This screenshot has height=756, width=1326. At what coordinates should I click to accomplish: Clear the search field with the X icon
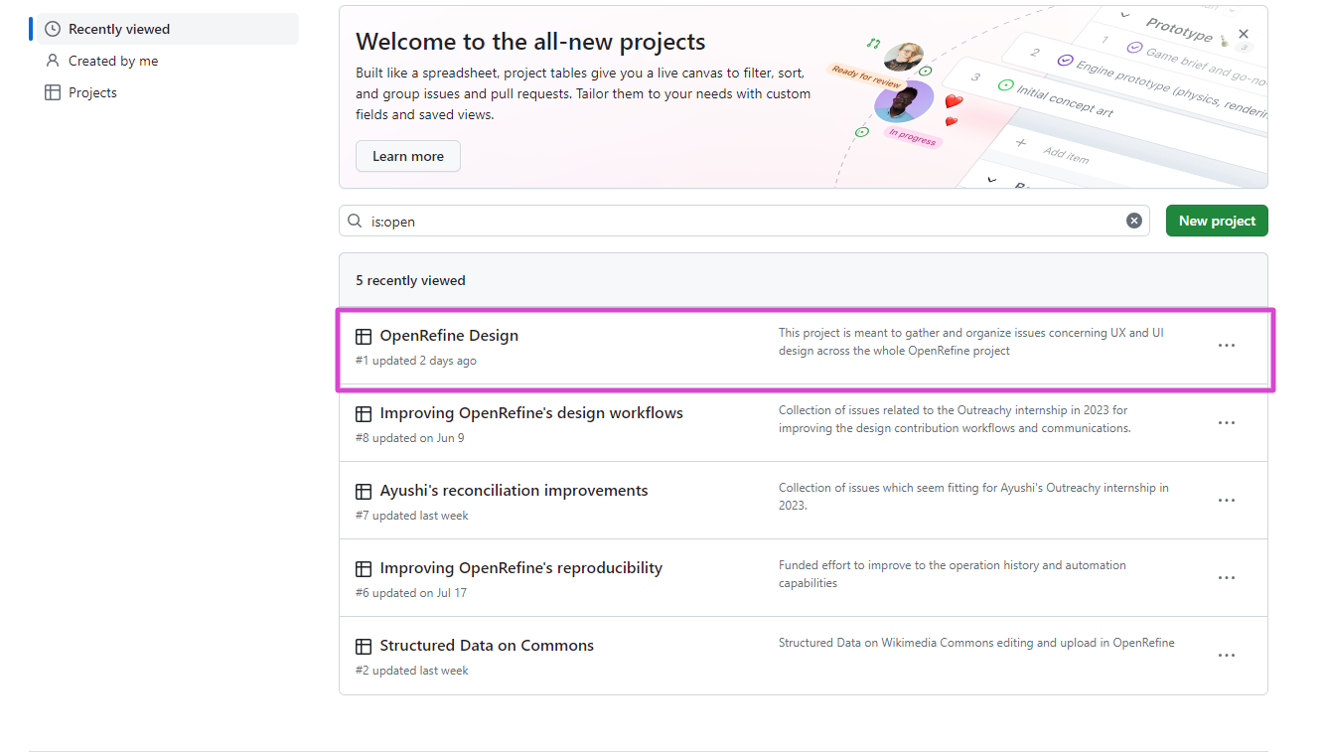pos(1133,220)
